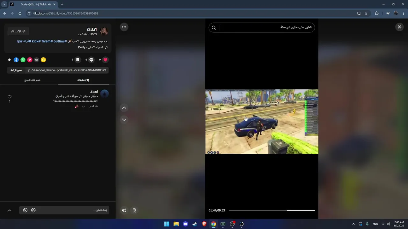This screenshot has height=229, width=408.
Task: Open the Chrome three-dots menu
Action: tap(404, 13)
